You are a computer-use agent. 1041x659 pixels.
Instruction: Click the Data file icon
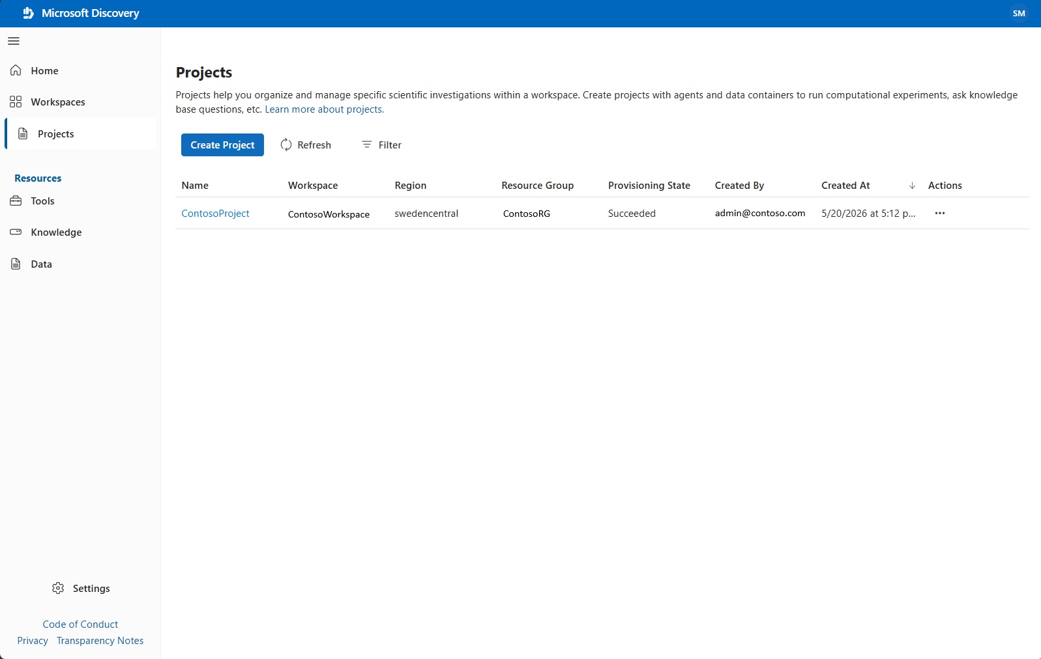tap(16, 264)
